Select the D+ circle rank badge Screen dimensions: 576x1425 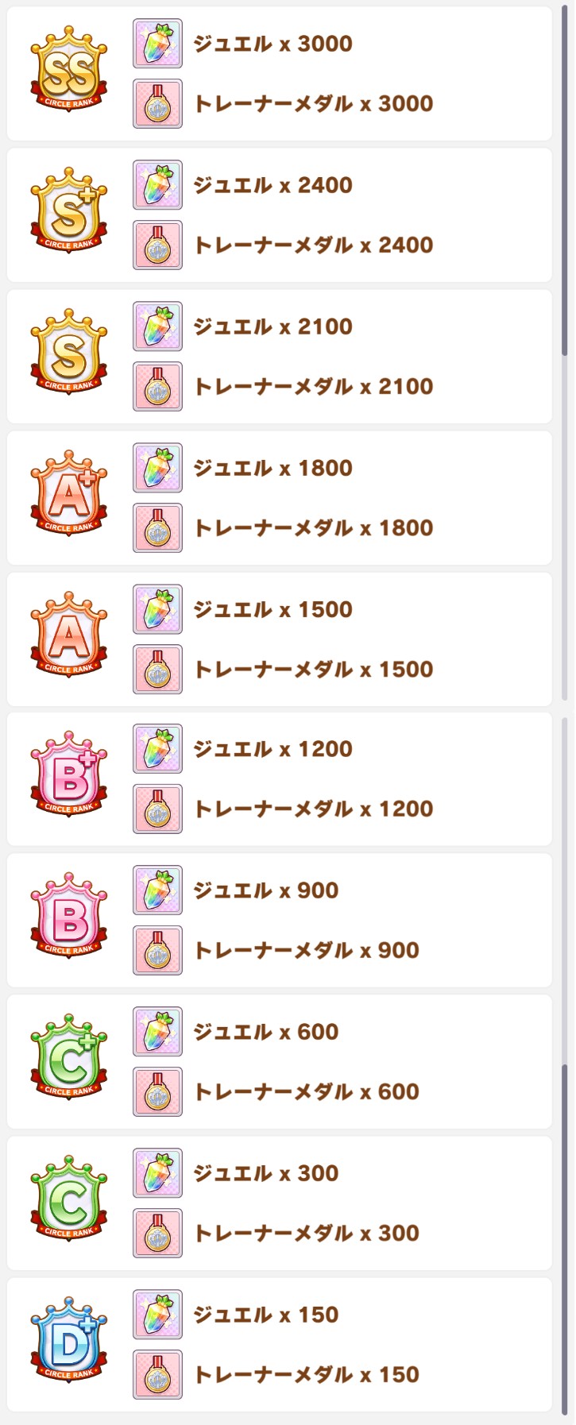point(69,1340)
